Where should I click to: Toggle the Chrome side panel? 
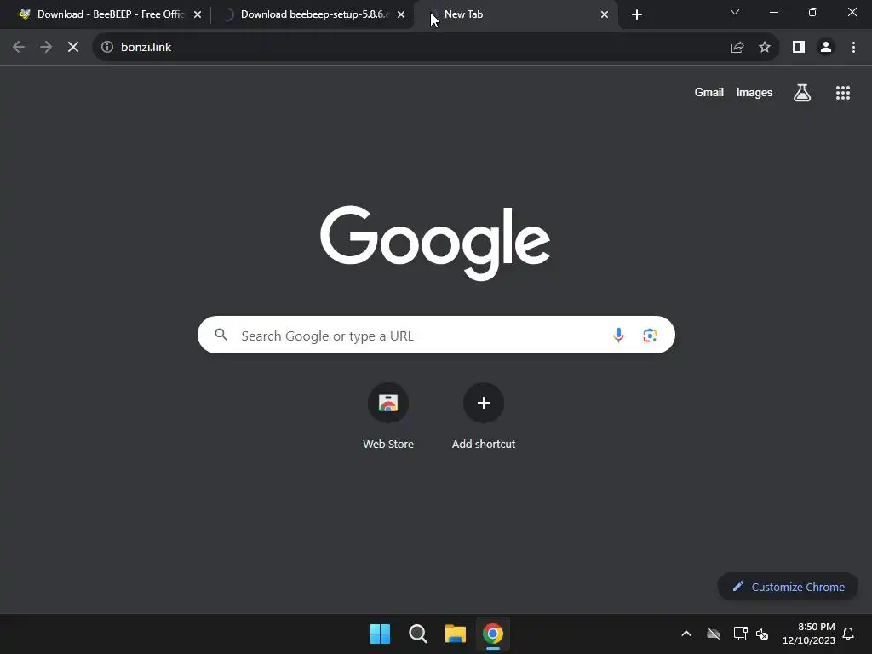click(799, 48)
